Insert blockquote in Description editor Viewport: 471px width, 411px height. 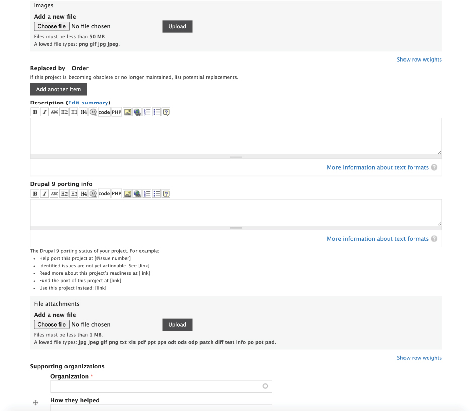click(93, 112)
